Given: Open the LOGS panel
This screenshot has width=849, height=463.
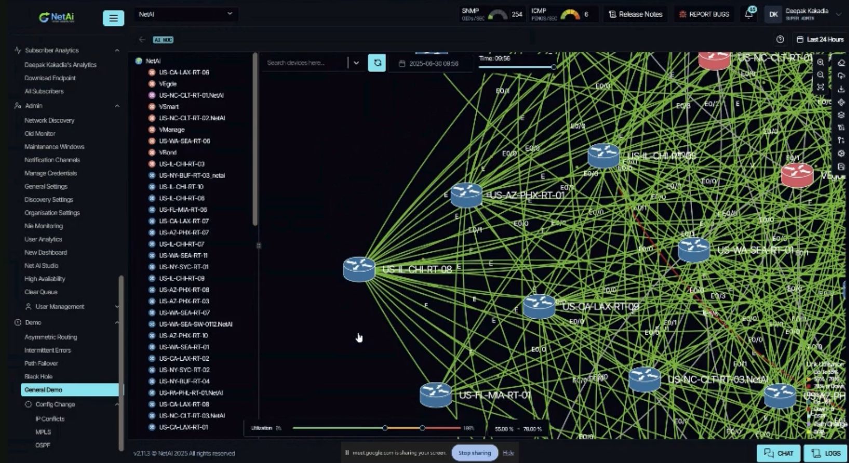Looking at the screenshot, I should (826, 453).
